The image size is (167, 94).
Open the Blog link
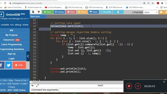(x=11, y=80)
